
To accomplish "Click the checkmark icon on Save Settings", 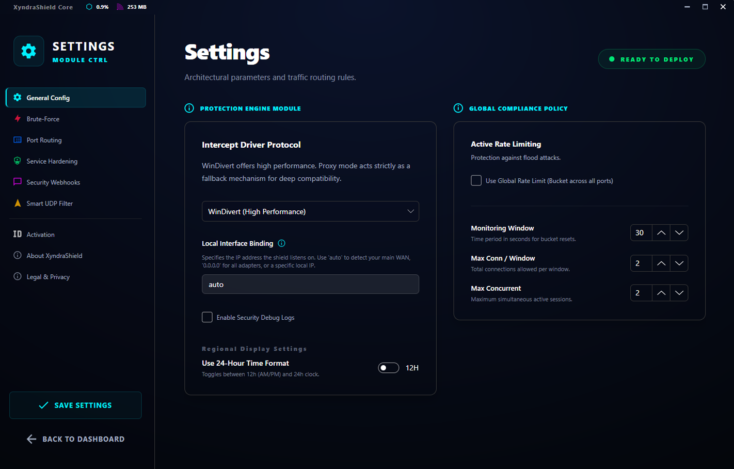I will pos(44,405).
